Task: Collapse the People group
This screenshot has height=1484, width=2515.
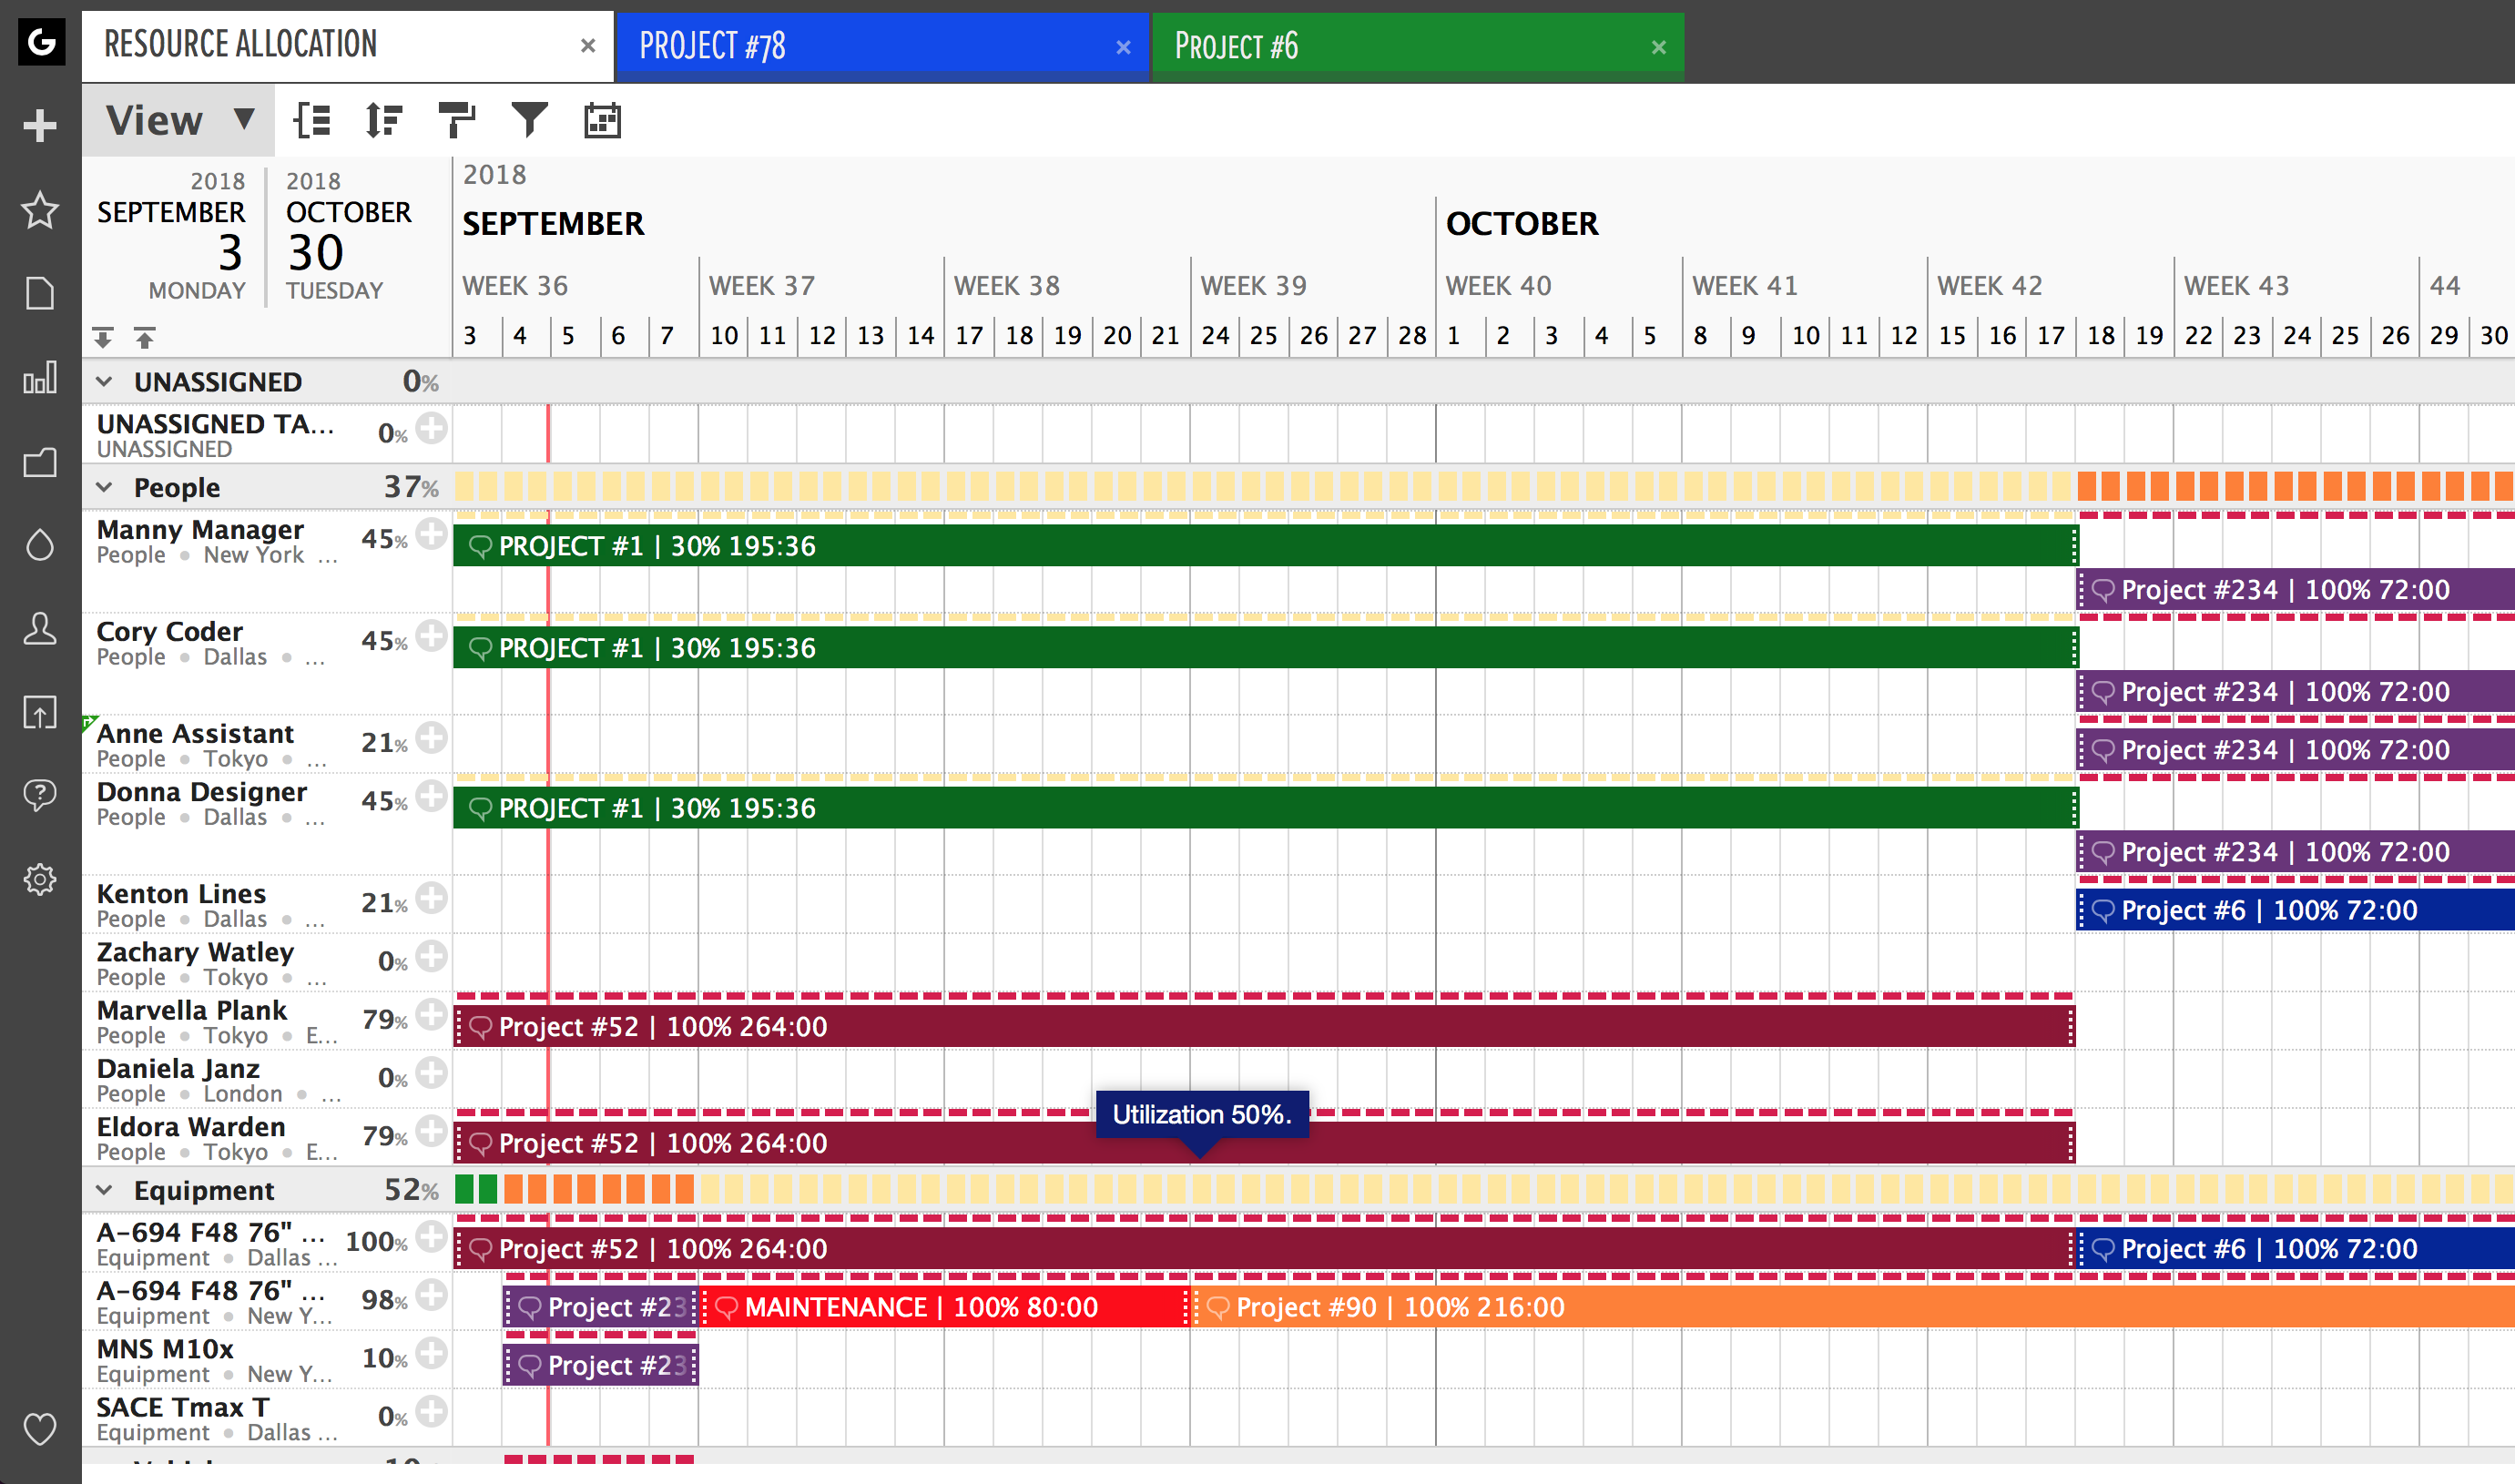Action: click(104, 487)
